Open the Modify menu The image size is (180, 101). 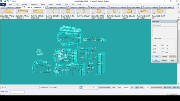(24, 5)
